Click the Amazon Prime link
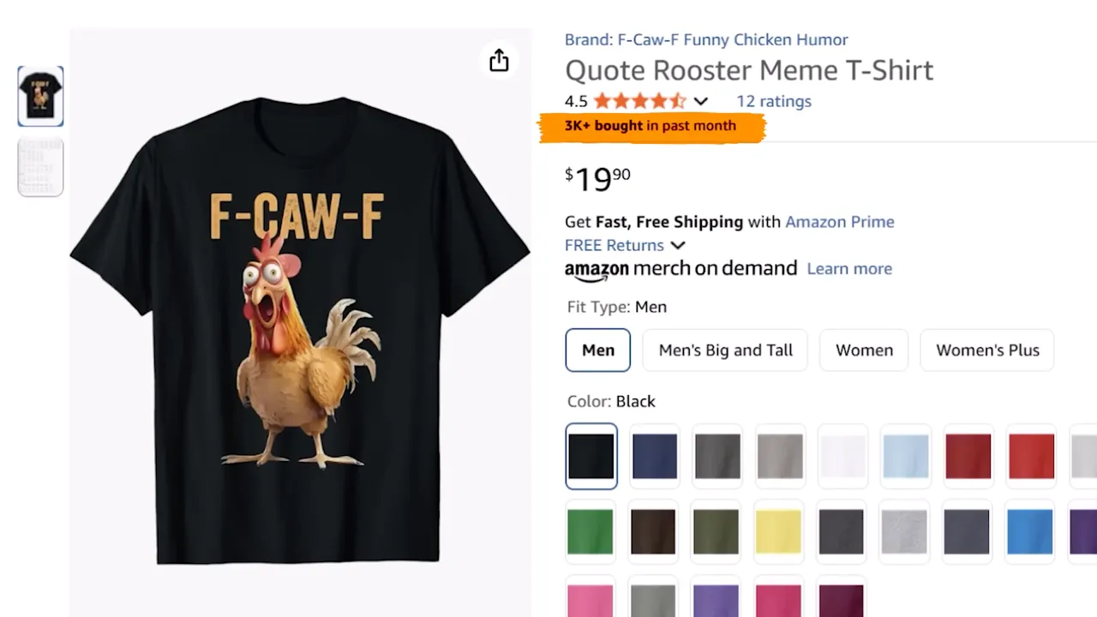The width and height of the screenshot is (1097, 617). [x=840, y=222]
